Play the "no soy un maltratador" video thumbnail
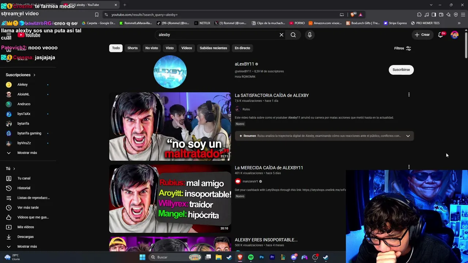Screen dimensions: 468x263 tap(170, 126)
